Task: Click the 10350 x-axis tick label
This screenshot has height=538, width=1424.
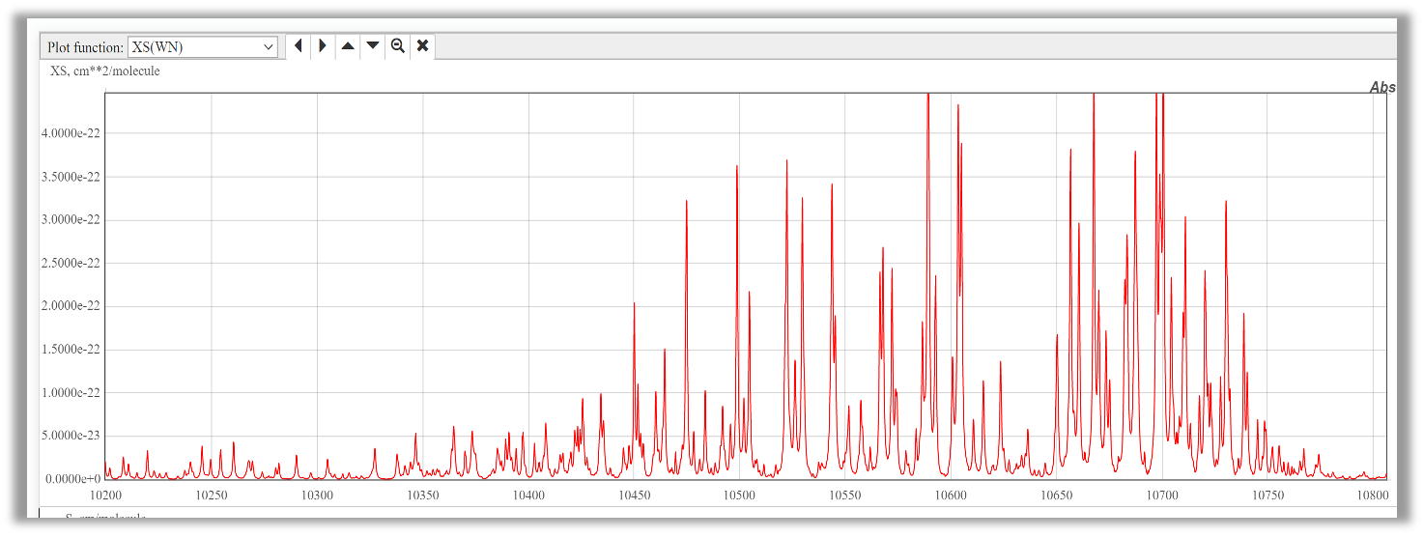Action: pyautogui.click(x=422, y=496)
